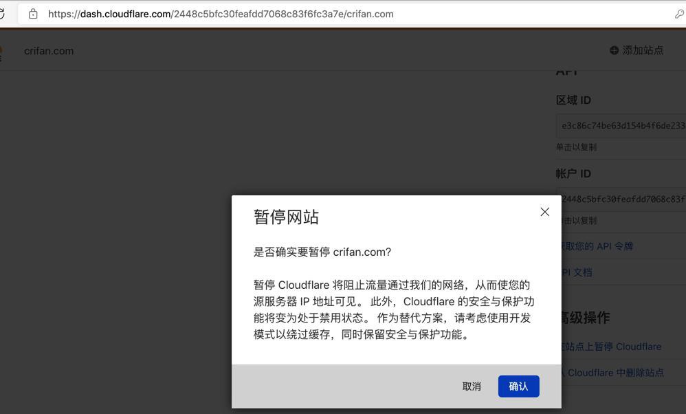Click the Cloudflare logo icon

[1, 52]
